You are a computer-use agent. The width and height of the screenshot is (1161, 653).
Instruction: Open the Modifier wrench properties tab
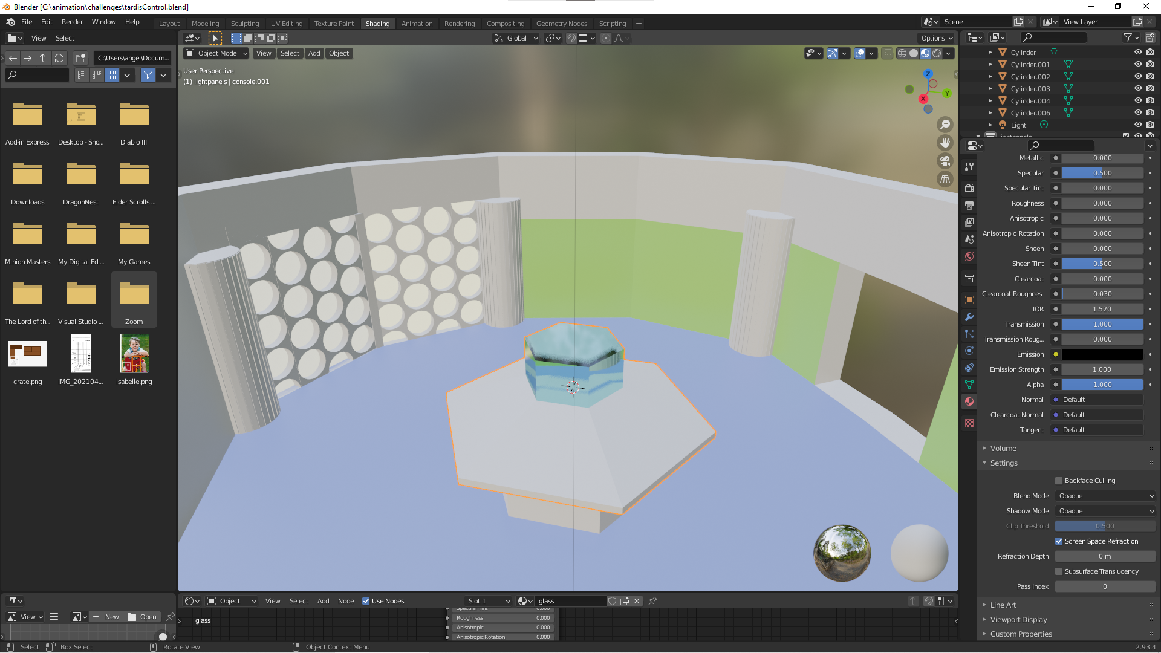[x=969, y=317]
